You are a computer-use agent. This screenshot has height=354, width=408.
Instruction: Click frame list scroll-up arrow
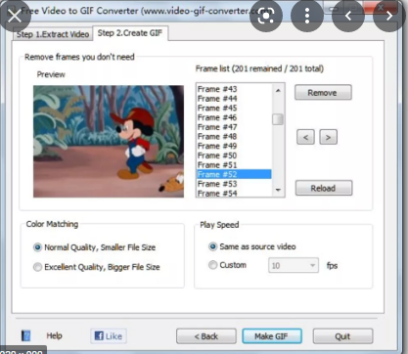(x=278, y=90)
